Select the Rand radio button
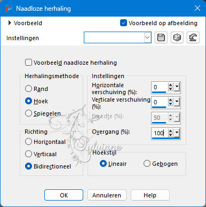This screenshot has height=207, width=206. point(28,89)
